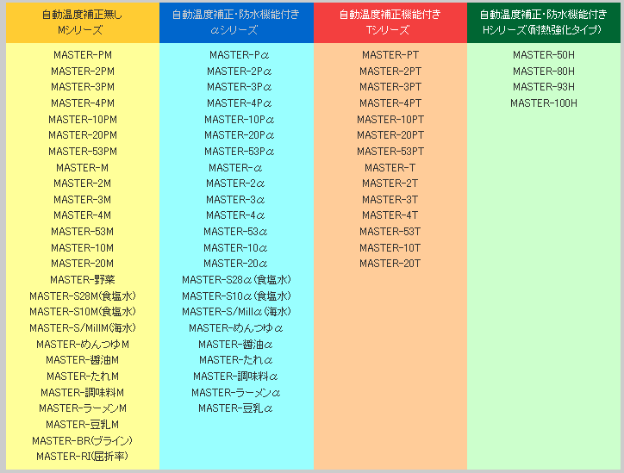
Task: Select MASTER-豆乳α entry
Action: (235, 408)
